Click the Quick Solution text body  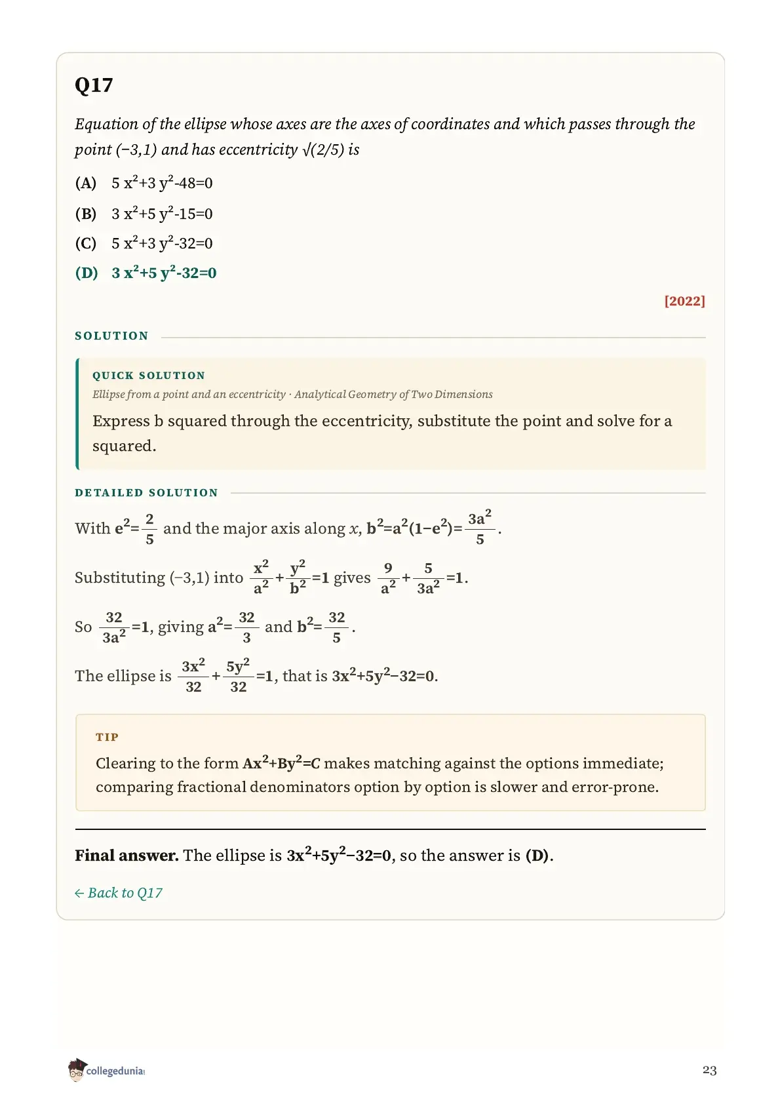point(382,433)
